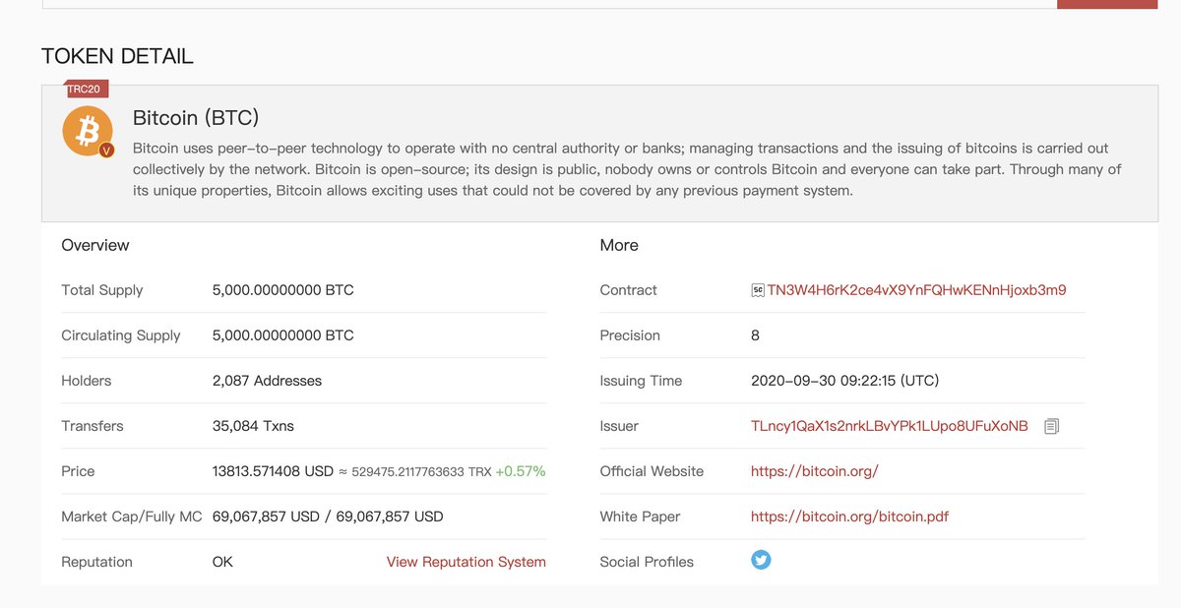The height and width of the screenshot is (608, 1181).
Task: Click the smart contract icon beside the contract address
Action: pos(758,290)
